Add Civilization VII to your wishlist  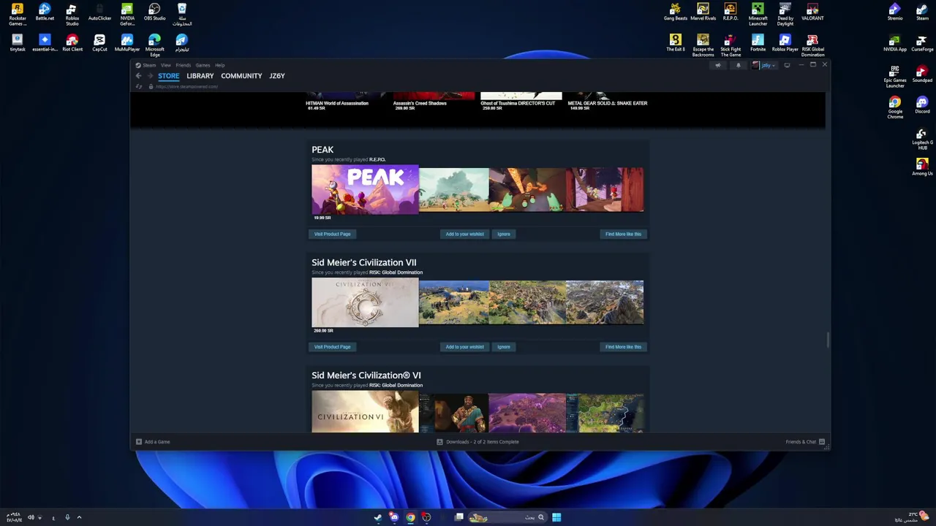(x=465, y=347)
